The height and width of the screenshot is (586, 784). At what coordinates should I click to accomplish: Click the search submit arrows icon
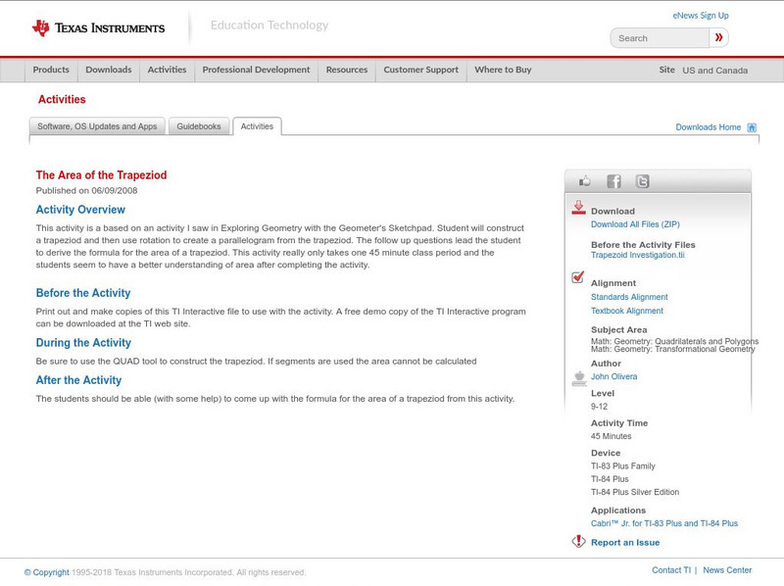coord(718,37)
